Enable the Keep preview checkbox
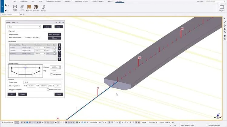 [x=51, y=74]
